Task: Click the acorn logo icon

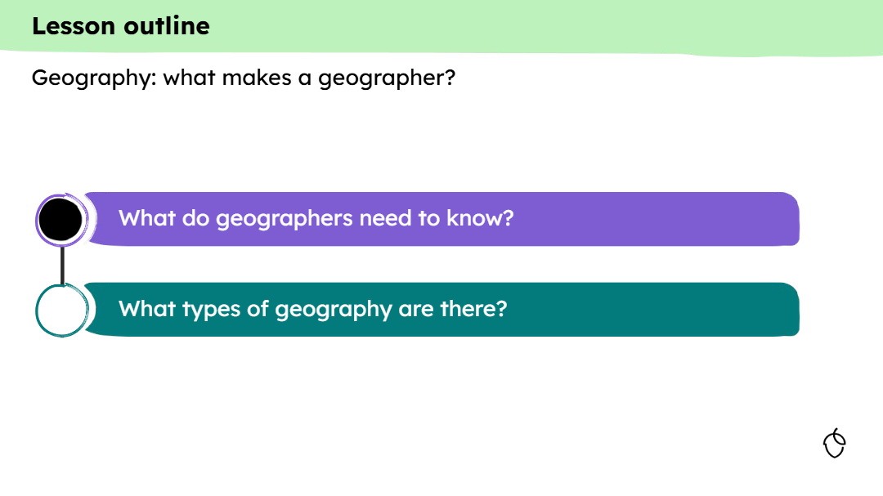Action: (x=834, y=443)
